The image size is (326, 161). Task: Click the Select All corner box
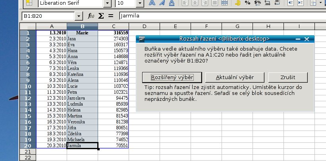point(28,27)
